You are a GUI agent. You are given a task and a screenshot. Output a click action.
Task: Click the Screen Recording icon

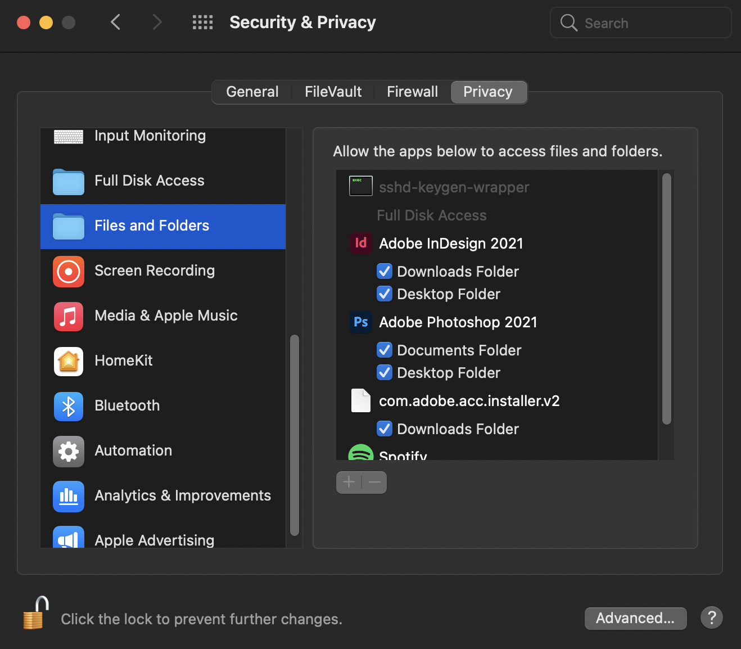click(69, 272)
